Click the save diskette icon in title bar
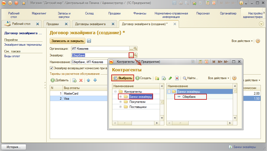Image resolution: width=267 pixels, height=151 pixels. click(174, 3)
